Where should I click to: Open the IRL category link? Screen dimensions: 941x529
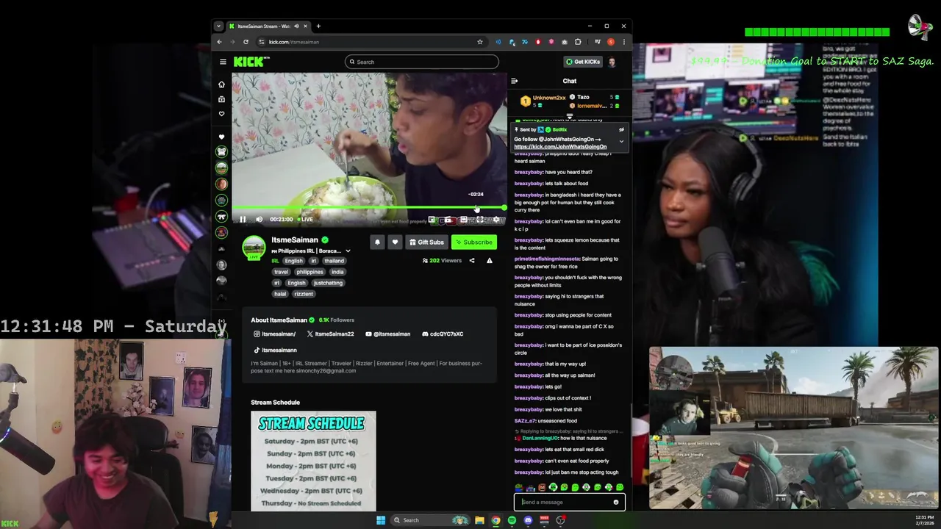point(275,261)
